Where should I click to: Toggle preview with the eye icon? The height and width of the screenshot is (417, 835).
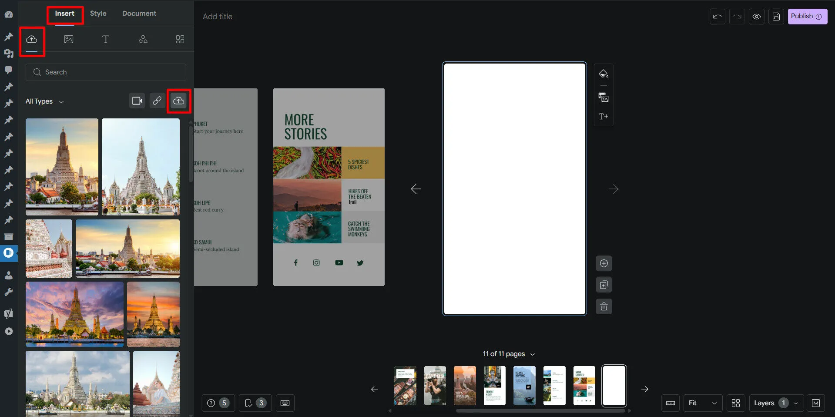(x=757, y=17)
